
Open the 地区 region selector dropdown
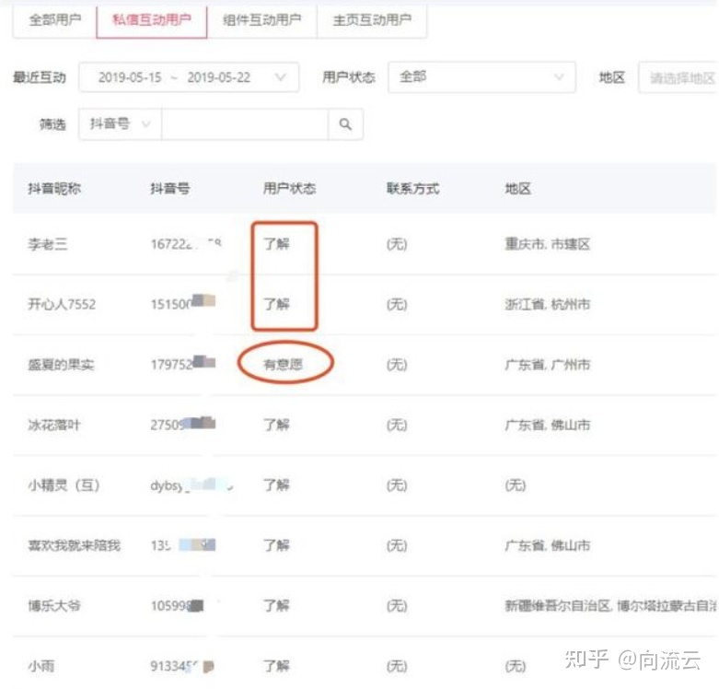pyautogui.click(x=679, y=78)
